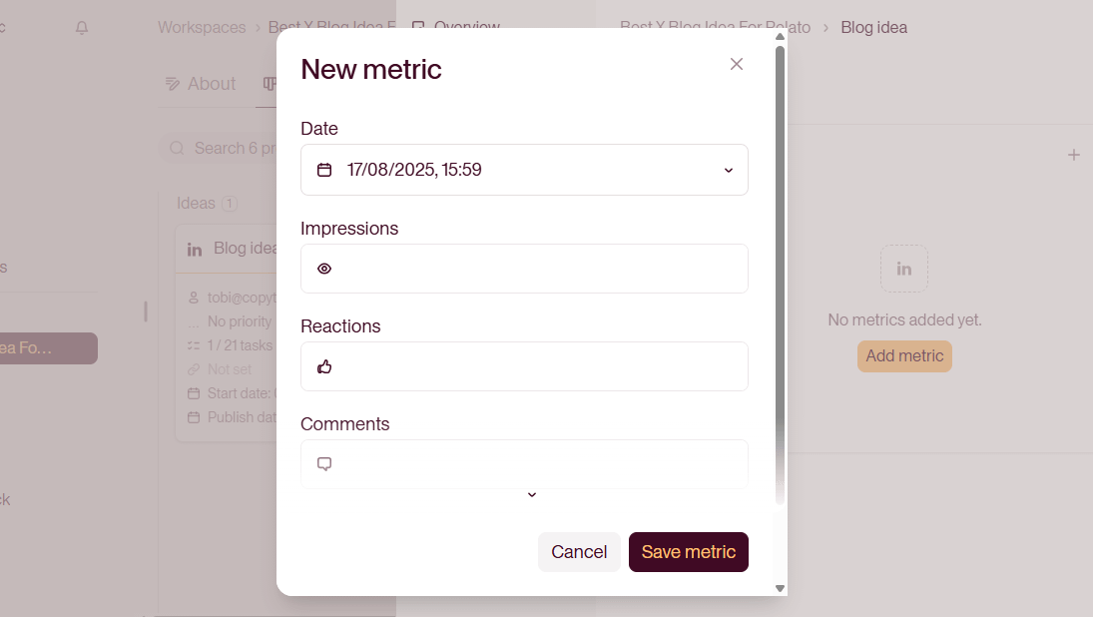This screenshot has width=1093, height=617.
Task: Click Cancel button
Action: point(579,552)
